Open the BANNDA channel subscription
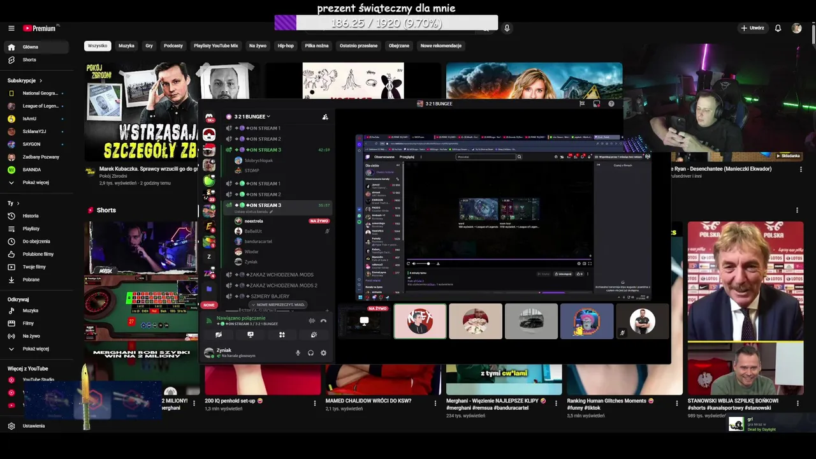 pyautogui.click(x=37, y=170)
